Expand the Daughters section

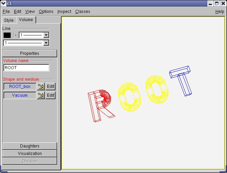[30, 146]
